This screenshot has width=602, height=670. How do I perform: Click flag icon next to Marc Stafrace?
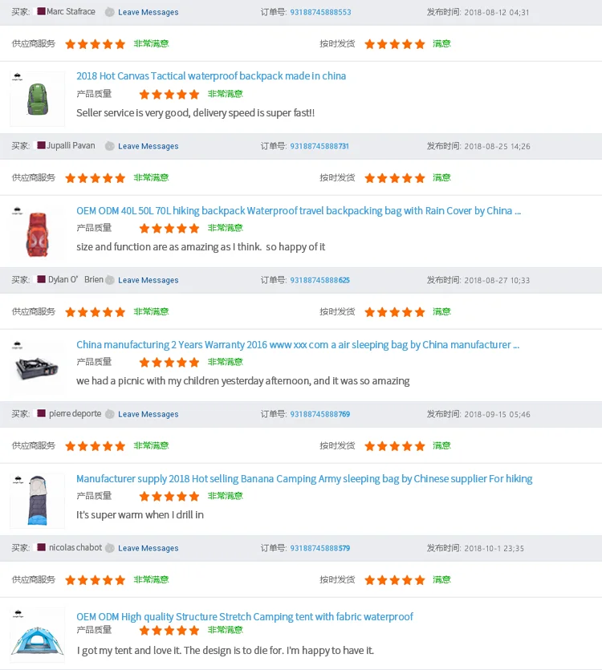(42, 11)
